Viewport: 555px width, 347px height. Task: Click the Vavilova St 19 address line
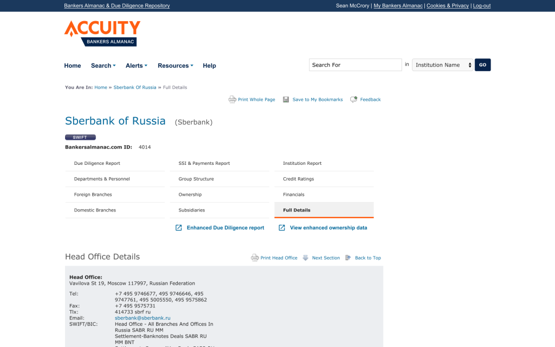132,283
